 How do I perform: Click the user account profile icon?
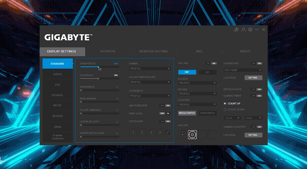point(243,30)
